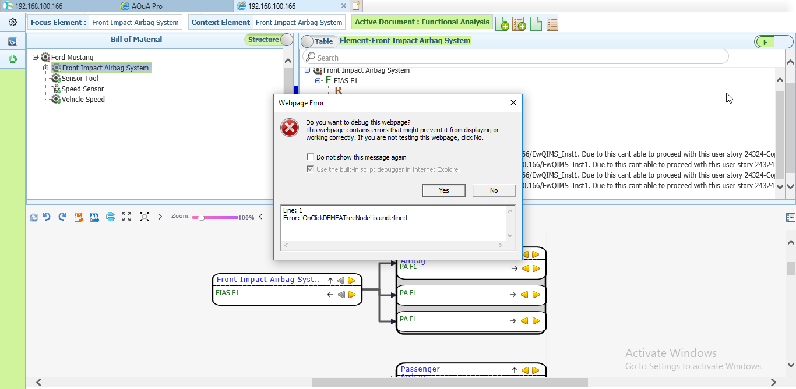This screenshot has height=389, width=796.
Task: Click the yellow right triangle on Front Impact Airbag Syst..
Action: [351, 281]
